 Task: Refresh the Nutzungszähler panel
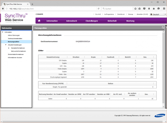163,28
